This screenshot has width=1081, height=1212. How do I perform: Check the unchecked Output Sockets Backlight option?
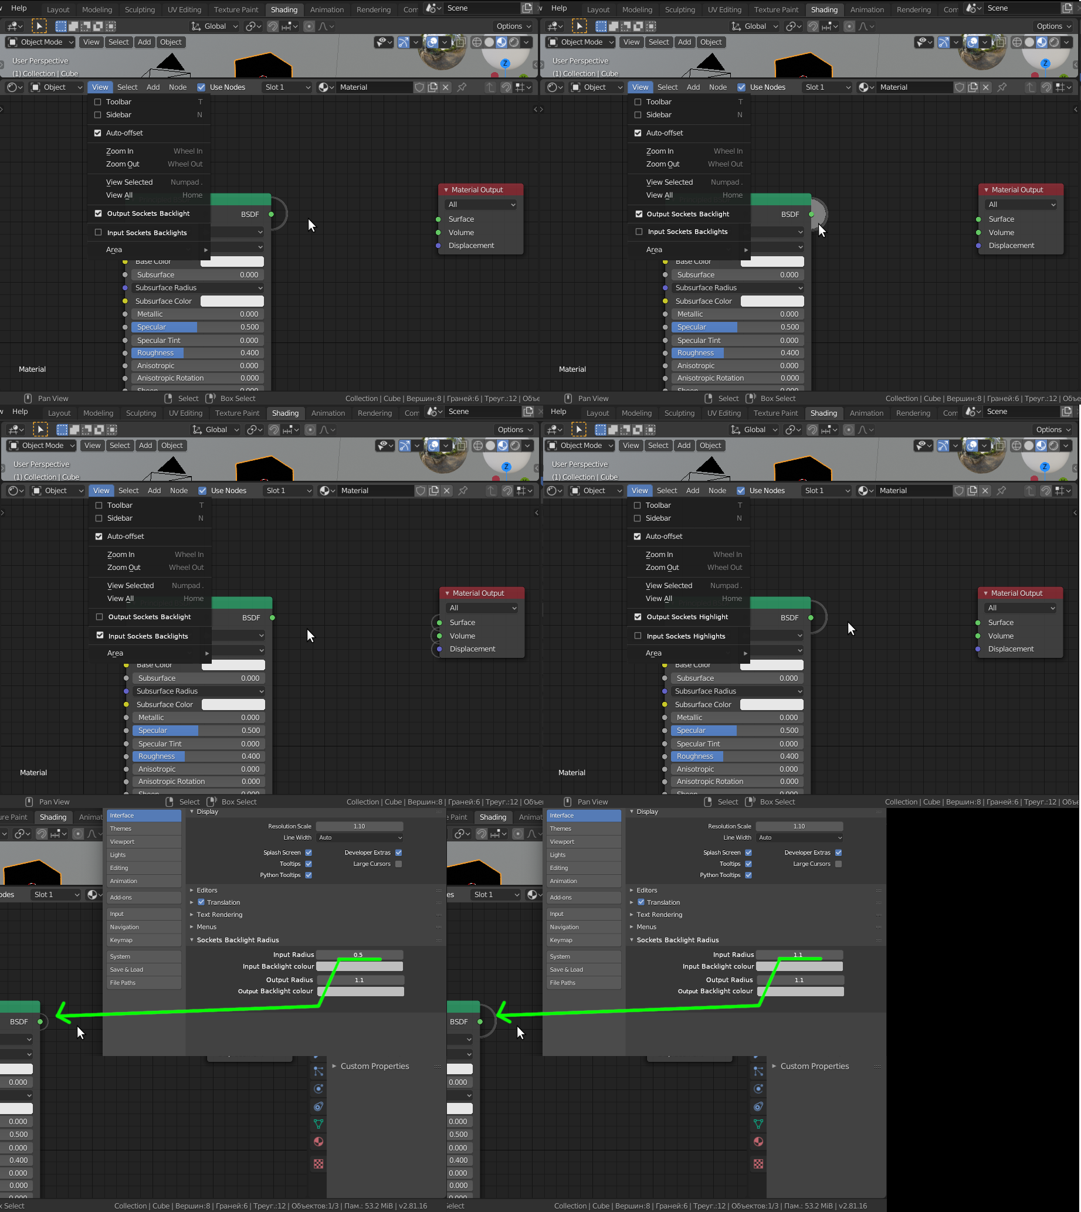[99, 617]
